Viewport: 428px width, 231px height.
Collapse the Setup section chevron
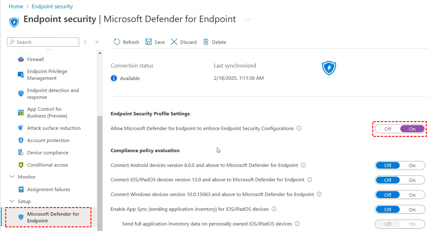(12, 201)
